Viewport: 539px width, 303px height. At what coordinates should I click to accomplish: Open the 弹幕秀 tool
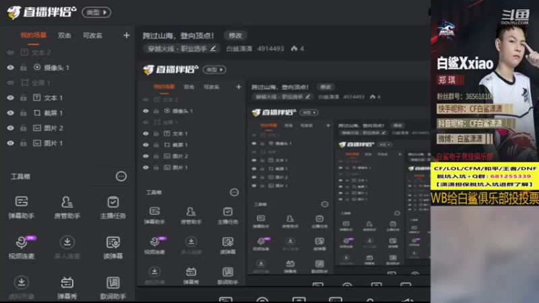pyautogui.click(x=67, y=288)
